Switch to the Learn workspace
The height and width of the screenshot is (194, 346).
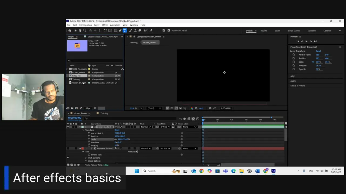tap(278, 31)
